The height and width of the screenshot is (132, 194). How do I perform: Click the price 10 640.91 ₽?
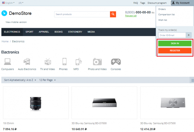[79, 129]
